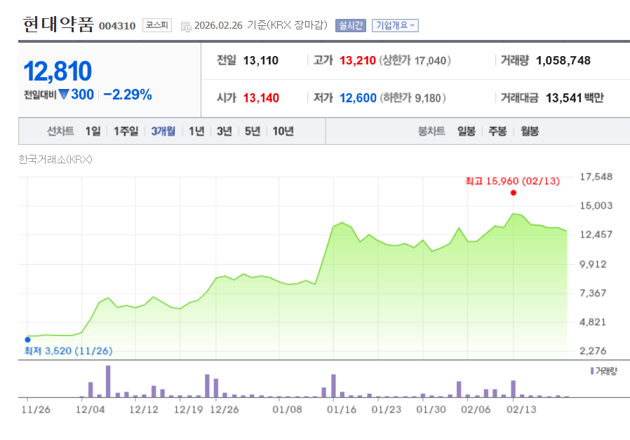This screenshot has width=630, height=440.
Task: Choose the 5년 chart period
Action: pyautogui.click(x=252, y=131)
